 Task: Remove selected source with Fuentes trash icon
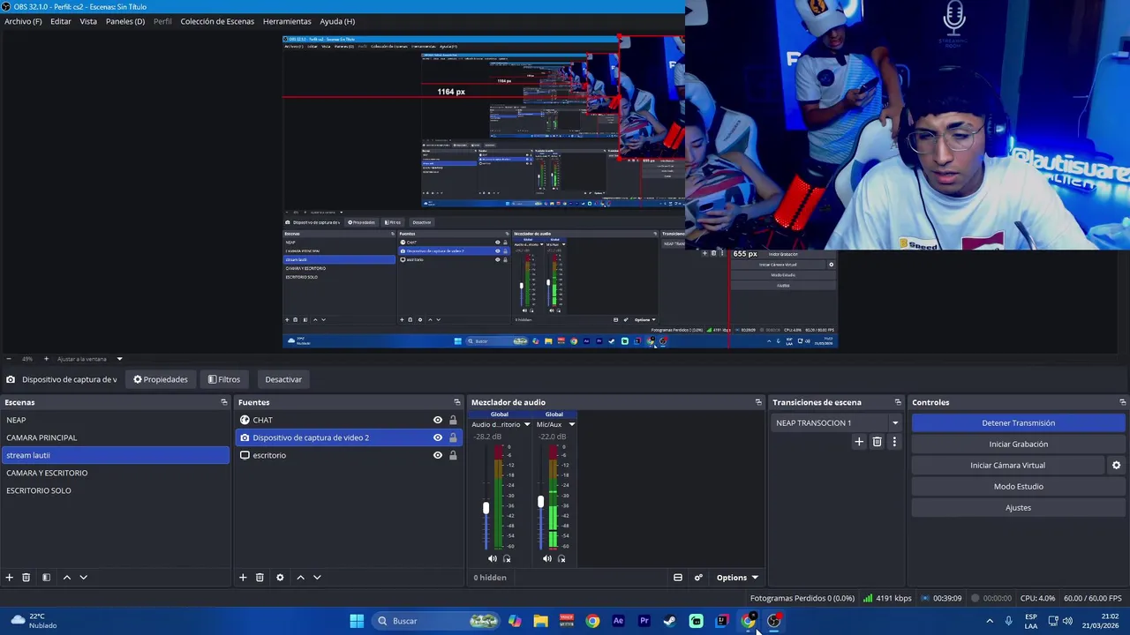click(260, 578)
